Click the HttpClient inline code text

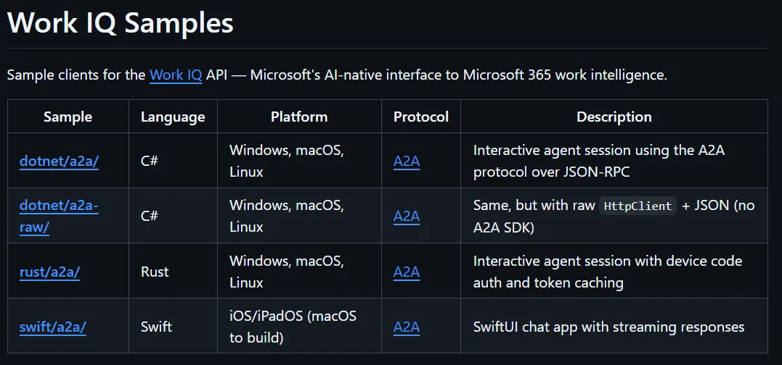(x=638, y=206)
